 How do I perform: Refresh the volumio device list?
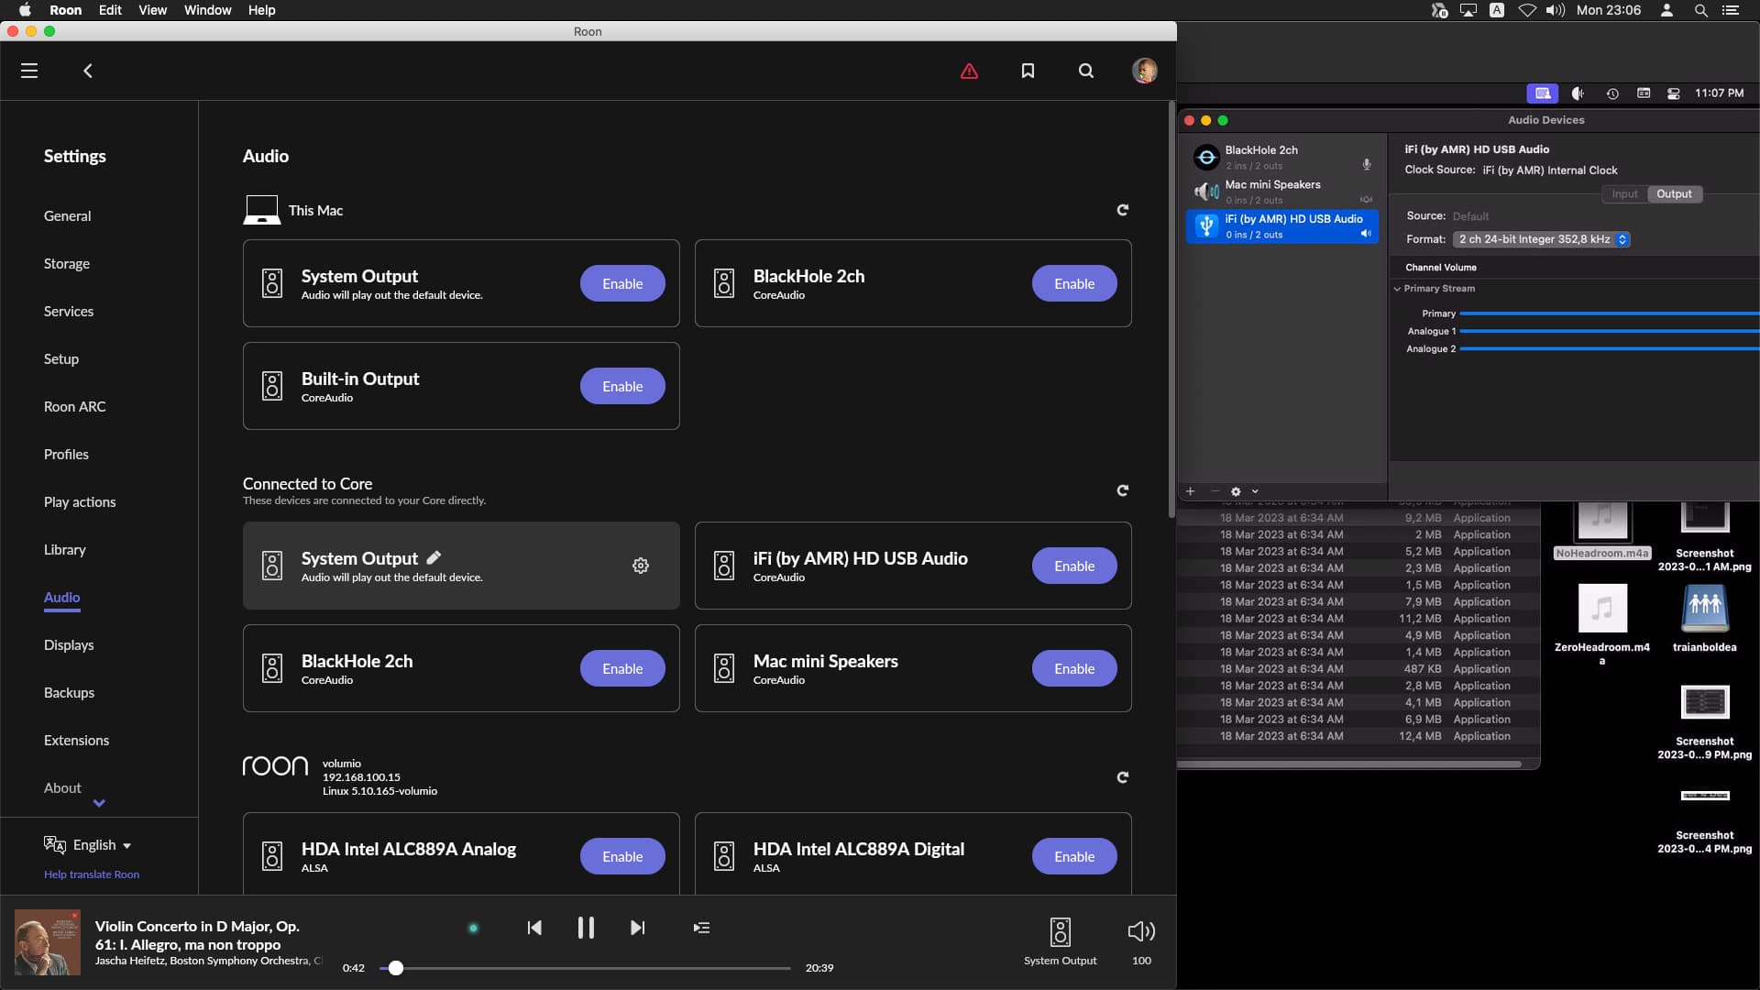click(x=1122, y=777)
